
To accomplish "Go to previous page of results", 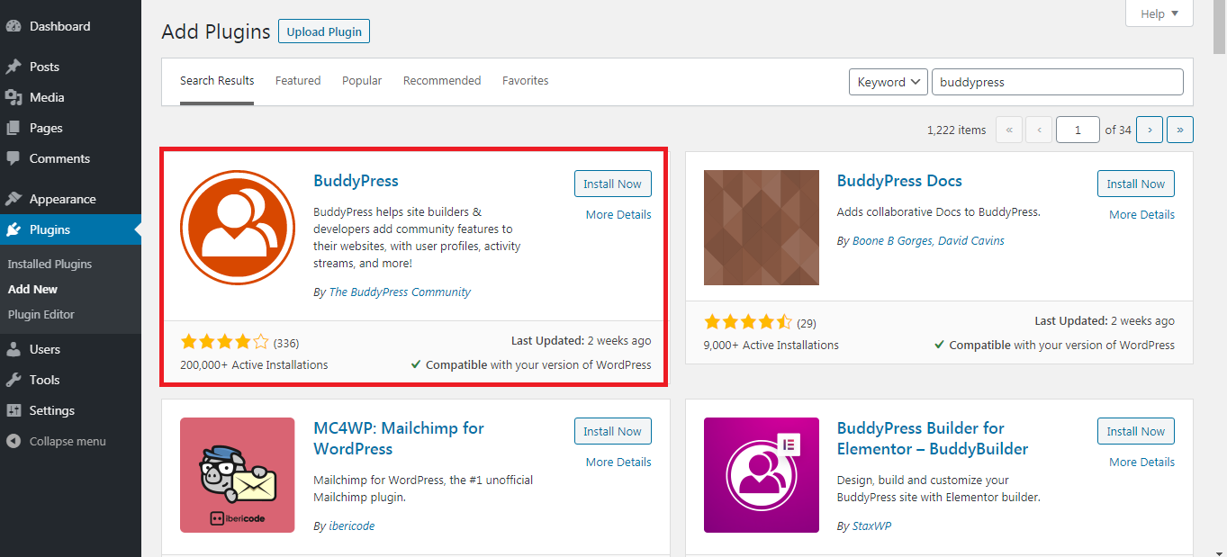I will pyautogui.click(x=1039, y=130).
